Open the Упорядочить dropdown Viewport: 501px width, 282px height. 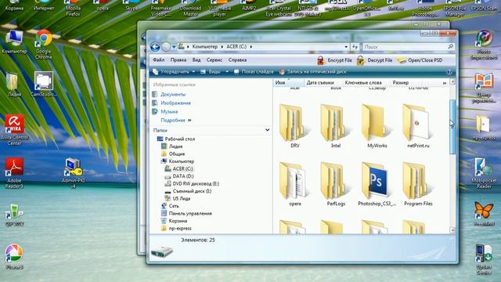click(x=174, y=71)
